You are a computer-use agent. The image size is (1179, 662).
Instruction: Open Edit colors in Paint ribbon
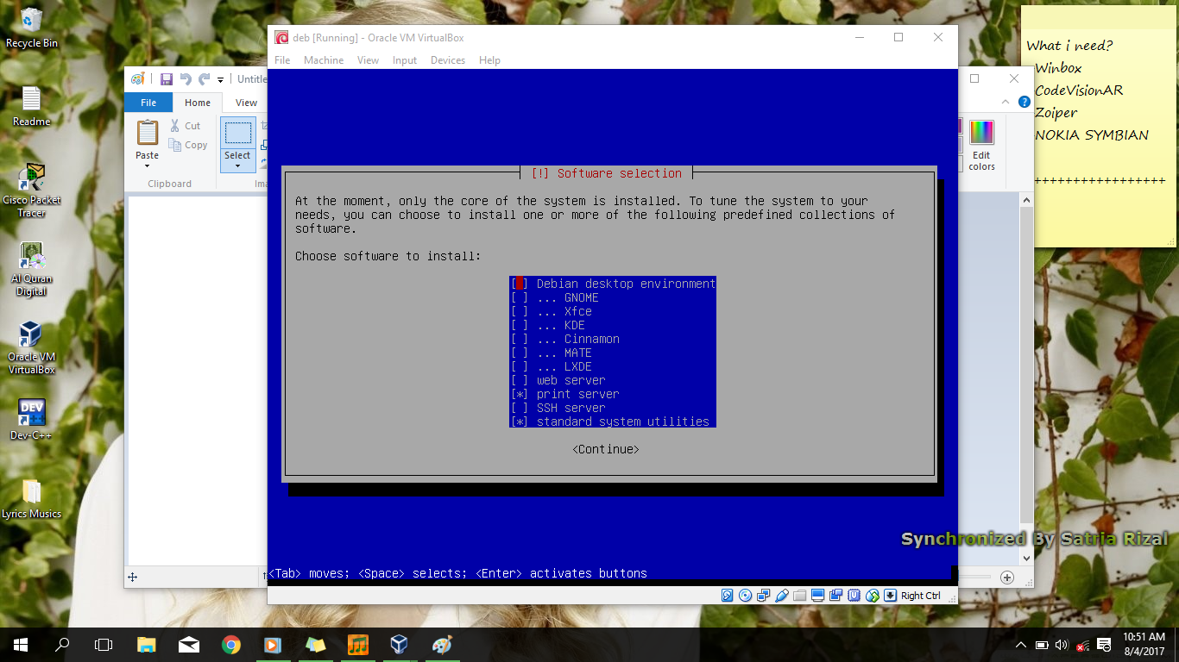coord(981,145)
